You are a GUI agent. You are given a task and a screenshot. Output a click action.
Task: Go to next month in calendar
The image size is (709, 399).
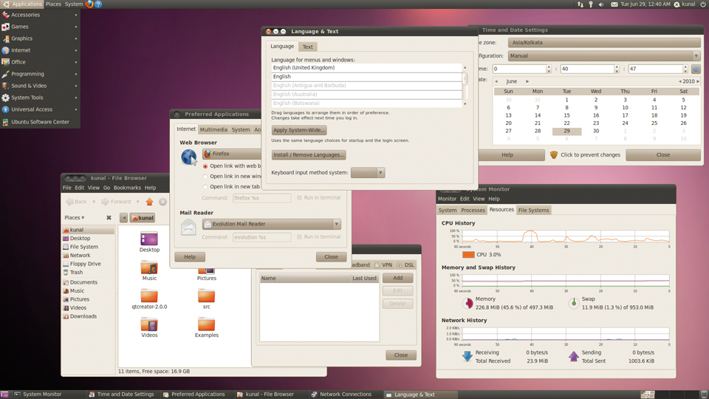(x=527, y=81)
